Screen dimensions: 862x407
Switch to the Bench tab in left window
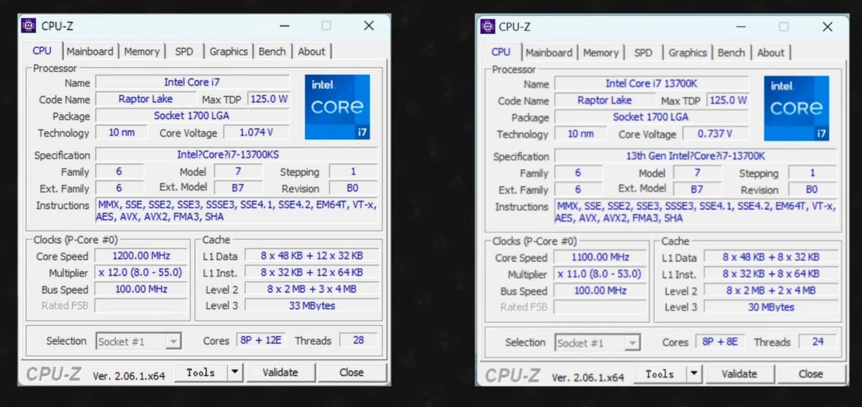[x=273, y=51]
